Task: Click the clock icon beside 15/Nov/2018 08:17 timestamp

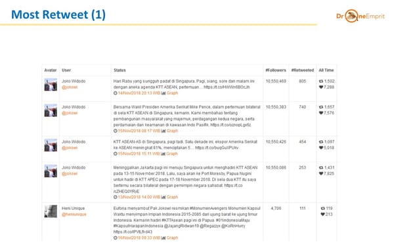Action: 116,131
